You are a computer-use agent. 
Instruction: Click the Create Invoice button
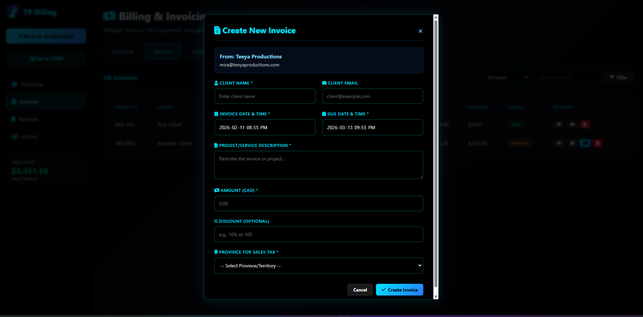pyautogui.click(x=399, y=289)
